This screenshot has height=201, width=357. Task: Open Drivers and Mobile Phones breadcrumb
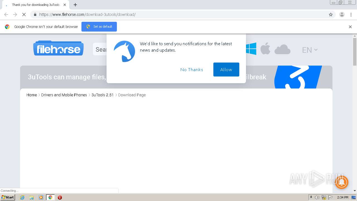tap(64, 95)
